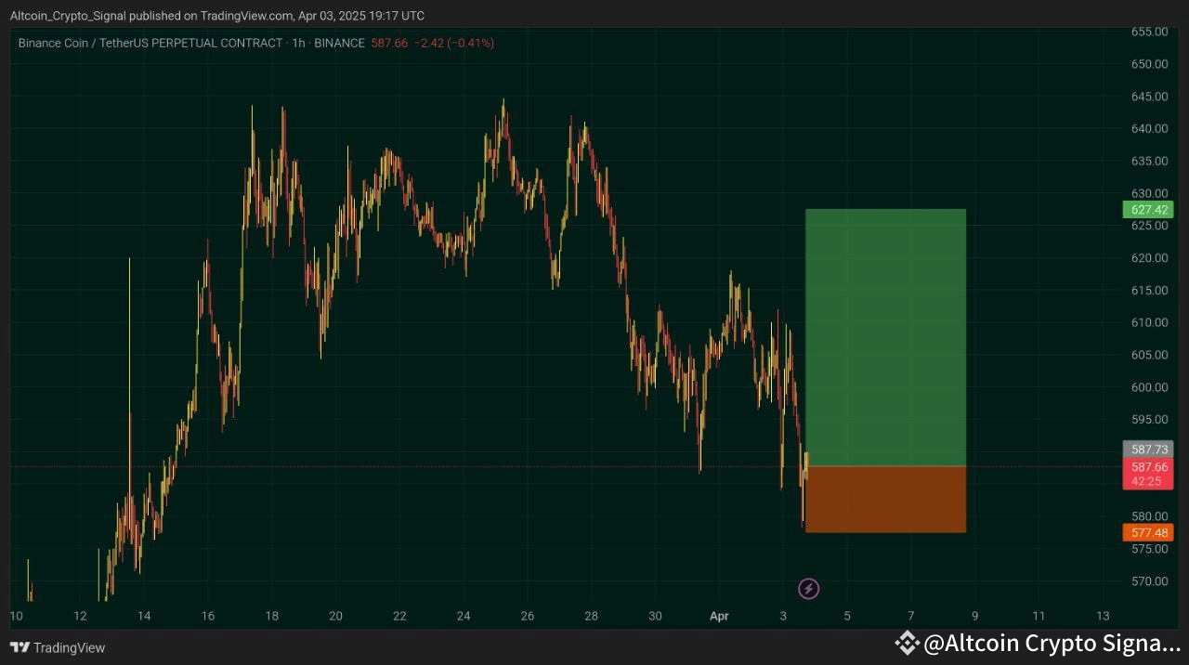
Task: Click the 12 date label on time axis
Action: click(x=80, y=616)
